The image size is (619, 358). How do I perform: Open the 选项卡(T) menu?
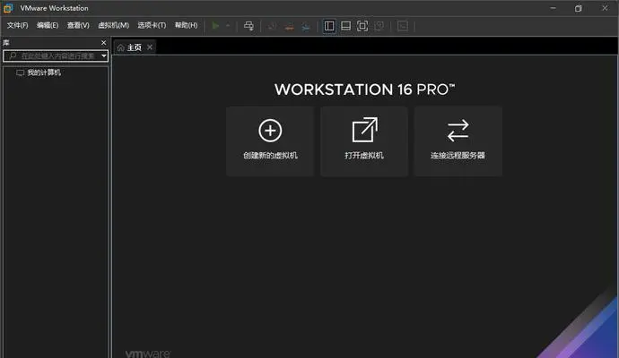coord(152,25)
